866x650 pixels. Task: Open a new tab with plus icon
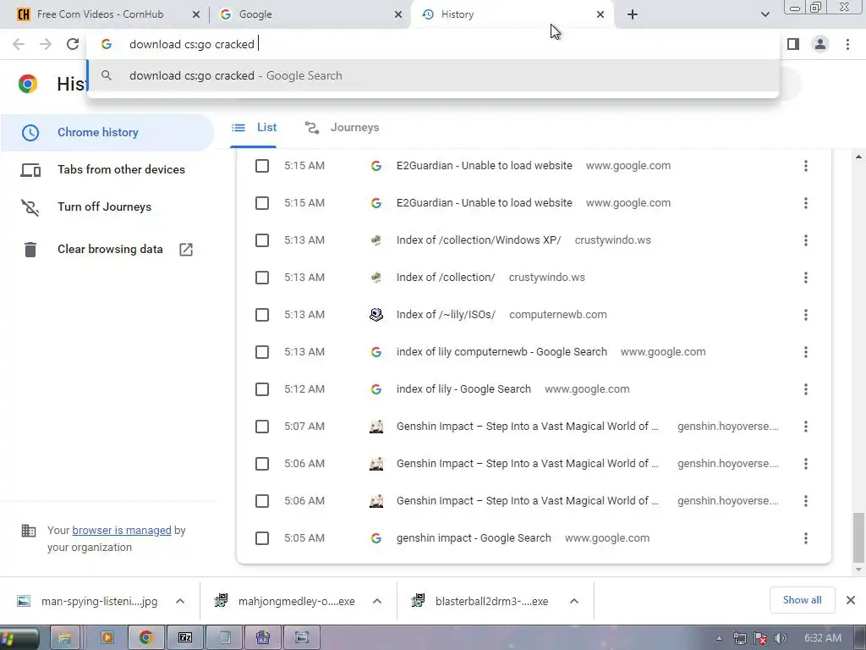tap(633, 14)
